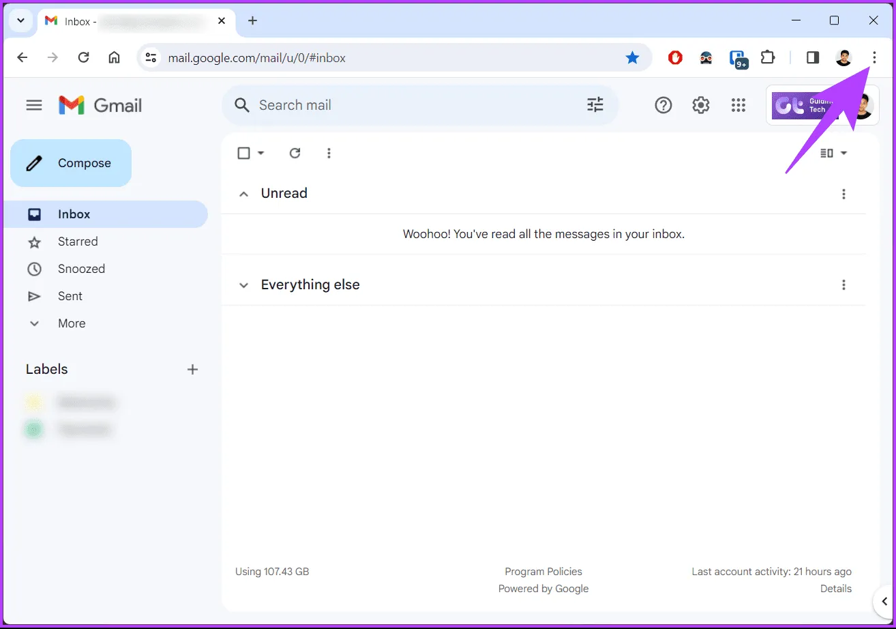Open Chrome extensions puzzle icon
This screenshot has width=896, height=629.
(768, 58)
